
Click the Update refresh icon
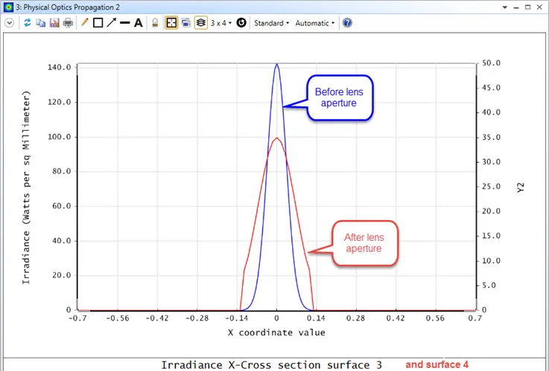28,23
